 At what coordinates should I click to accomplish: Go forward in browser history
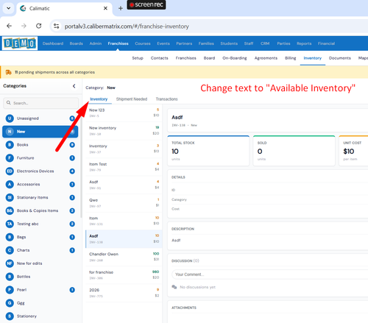coord(24,26)
